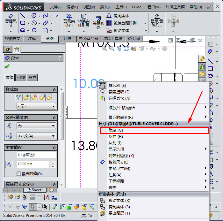
Task: Enable the override value checkbox
Action: tap(18, 174)
